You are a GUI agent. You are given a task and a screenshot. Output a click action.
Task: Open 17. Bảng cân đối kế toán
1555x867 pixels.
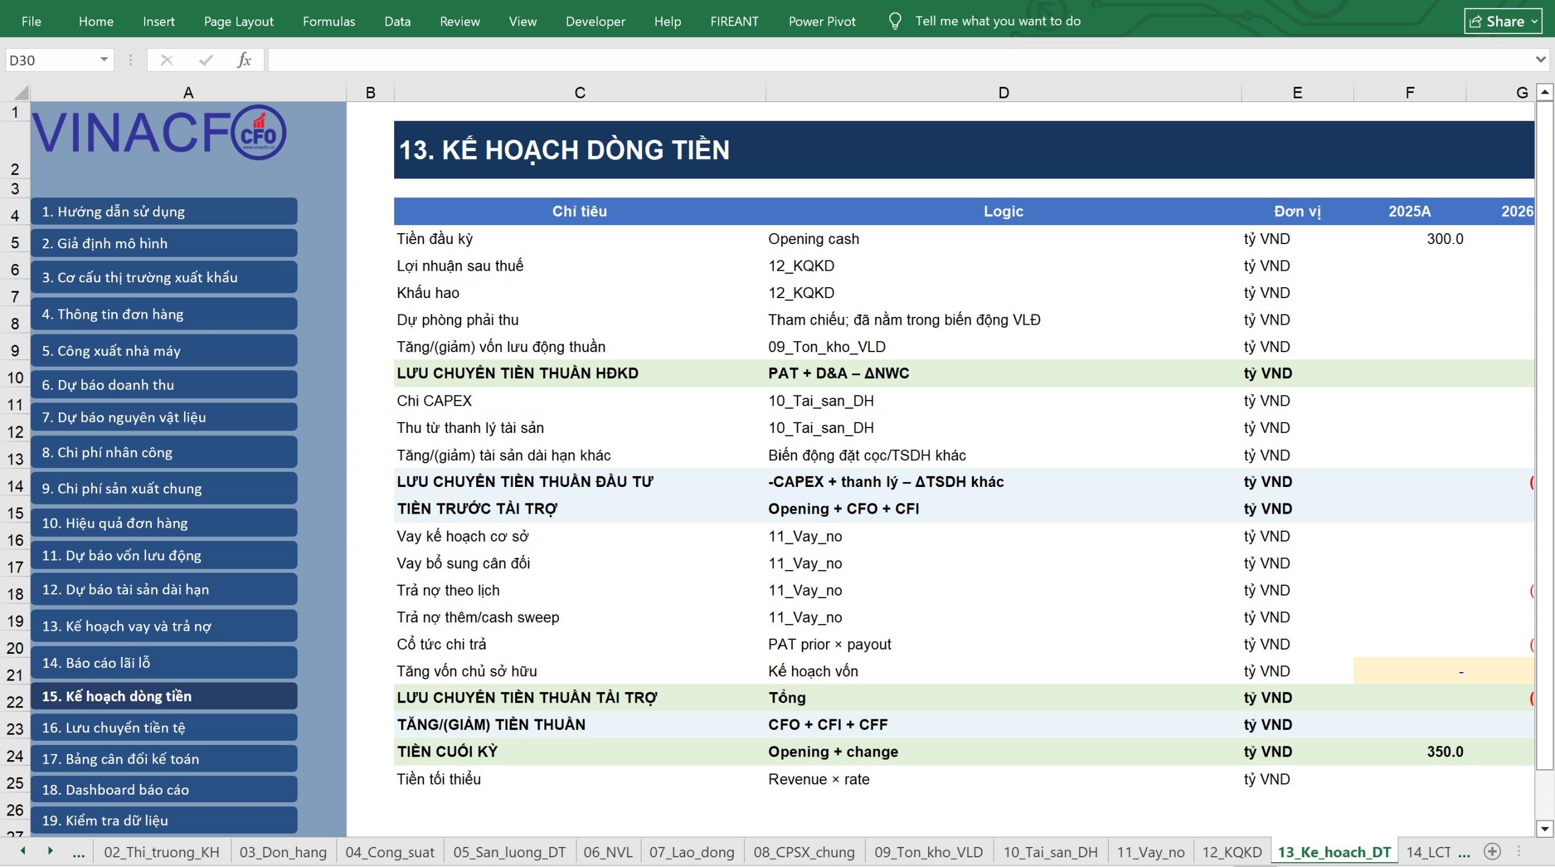coord(164,758)
